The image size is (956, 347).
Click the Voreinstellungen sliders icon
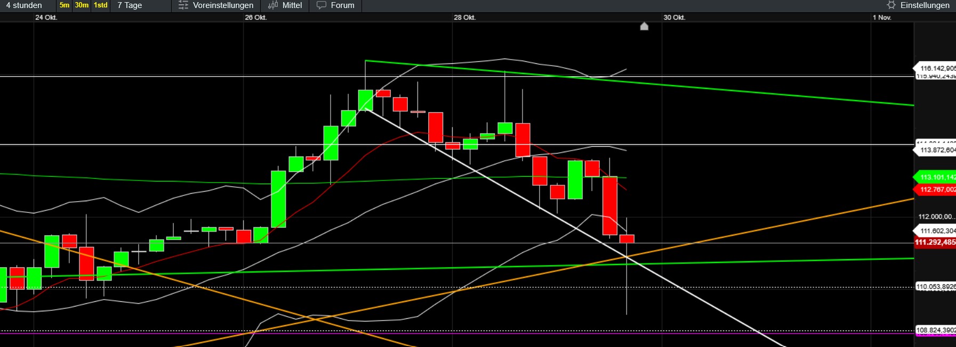tap(183, 5)
